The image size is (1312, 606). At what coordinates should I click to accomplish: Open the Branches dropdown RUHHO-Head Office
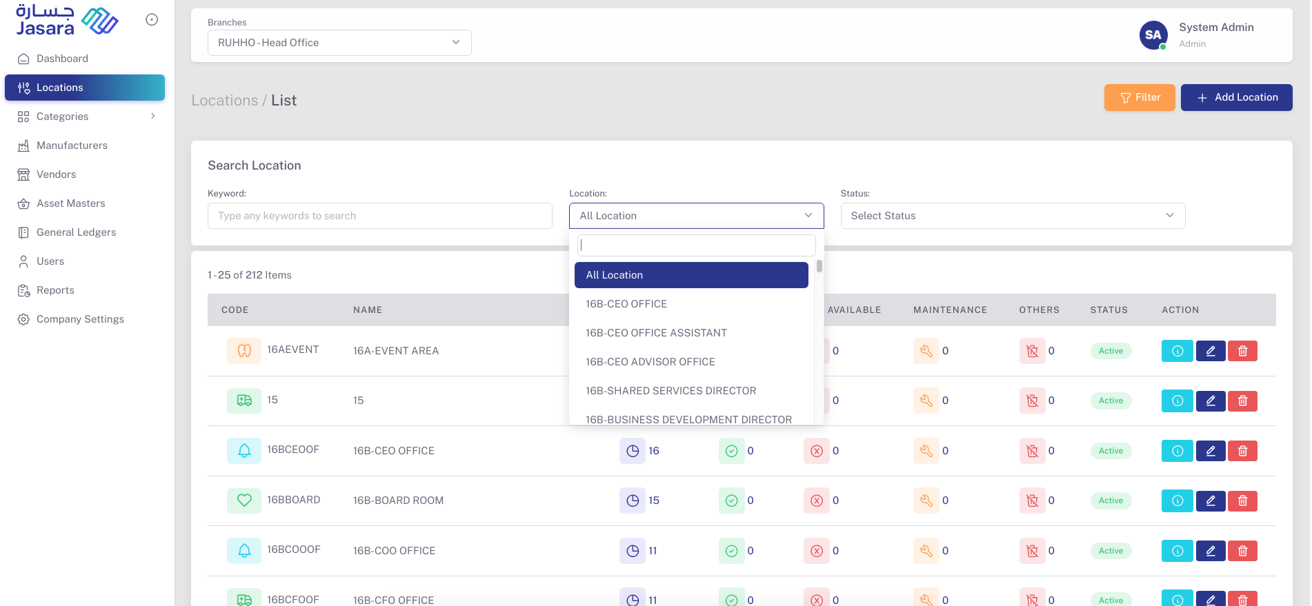point(339,43)
